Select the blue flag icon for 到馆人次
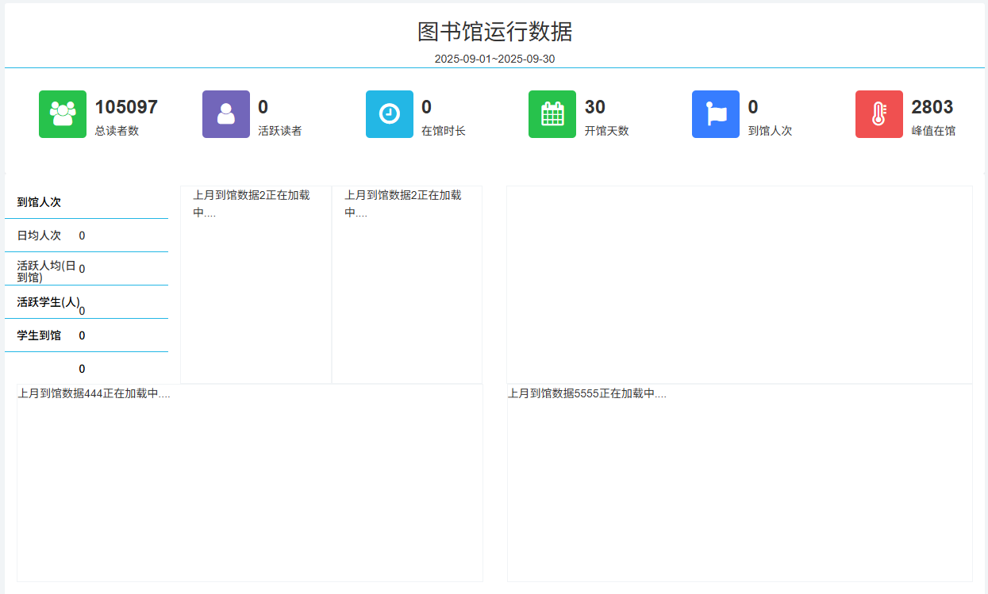The width and height of the screenshot is (988, 594). [x=715, y=114]
